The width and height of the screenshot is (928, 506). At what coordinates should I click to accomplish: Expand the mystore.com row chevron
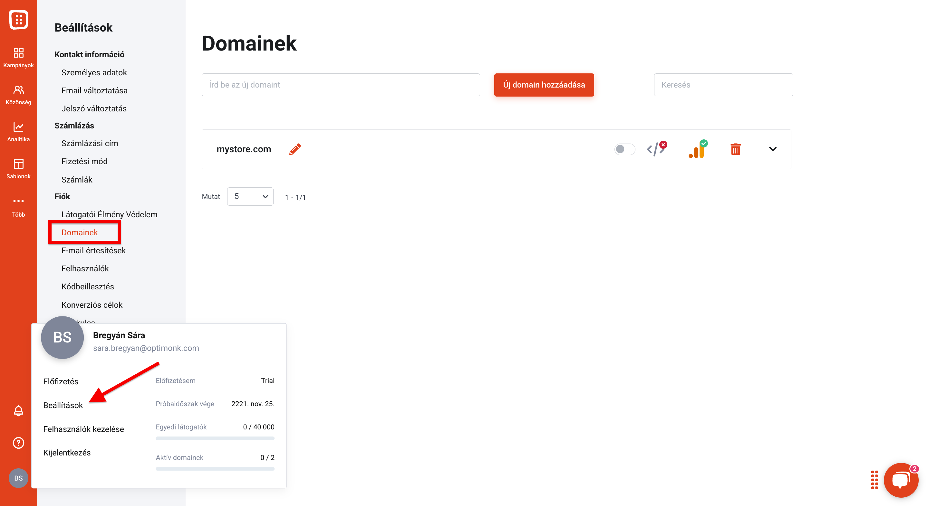coord(772,149)
